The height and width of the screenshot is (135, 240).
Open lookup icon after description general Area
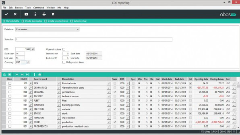pyautogui.click(x=109, y=92)
